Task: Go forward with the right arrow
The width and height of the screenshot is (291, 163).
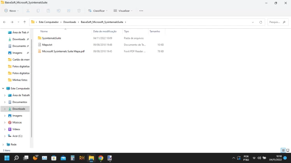Action: (12, 22)
